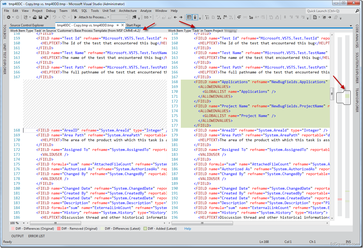Open the ERROR LIST panel tab
The height and width of the screenshot is (248, 363).
(36, 236)
